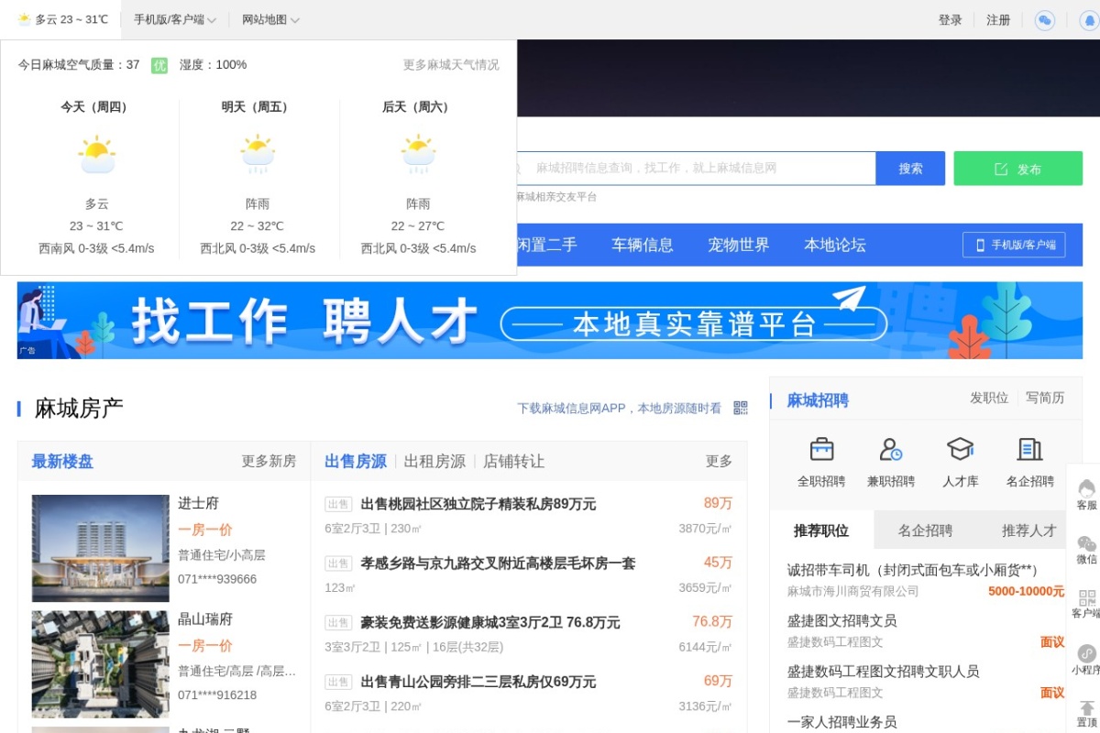Select the 推荐职位 tab

tap(821, 530)
